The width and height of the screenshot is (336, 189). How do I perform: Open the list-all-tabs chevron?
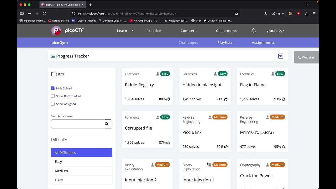tap(306, 5)
